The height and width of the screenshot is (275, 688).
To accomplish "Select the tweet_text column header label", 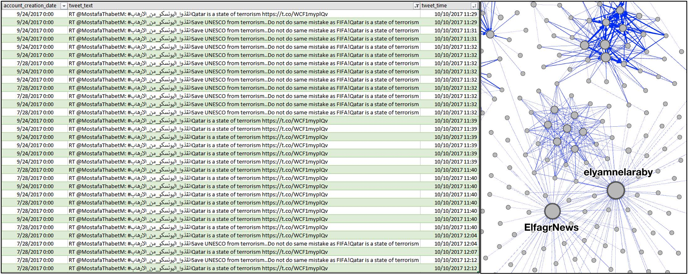I will click(81, 6).
